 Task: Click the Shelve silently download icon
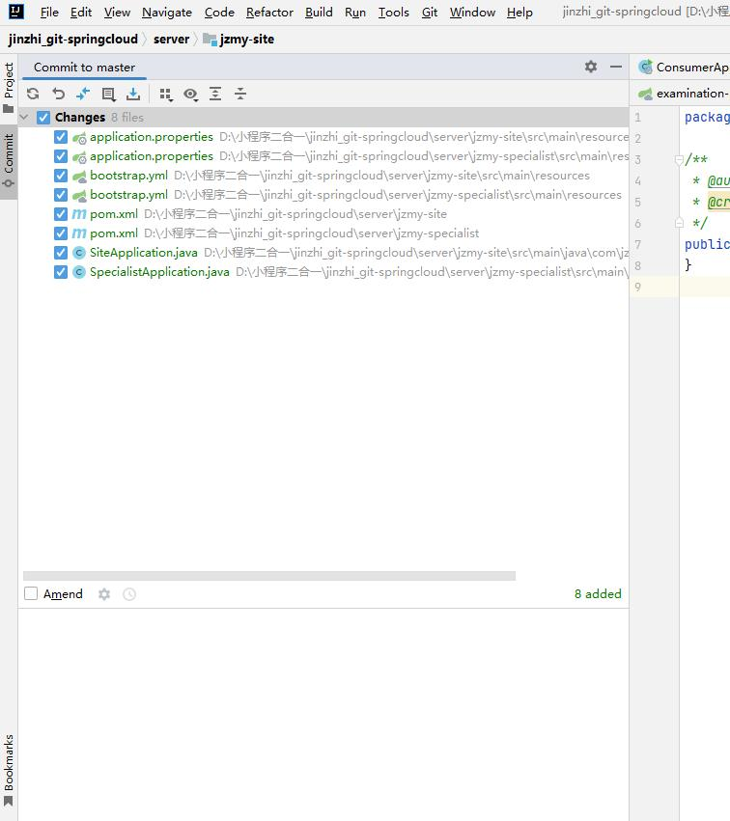[133, 94]
